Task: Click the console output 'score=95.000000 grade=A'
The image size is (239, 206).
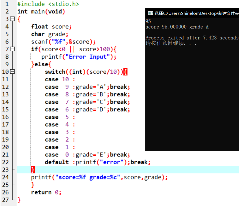Action: tap(177, 27)
